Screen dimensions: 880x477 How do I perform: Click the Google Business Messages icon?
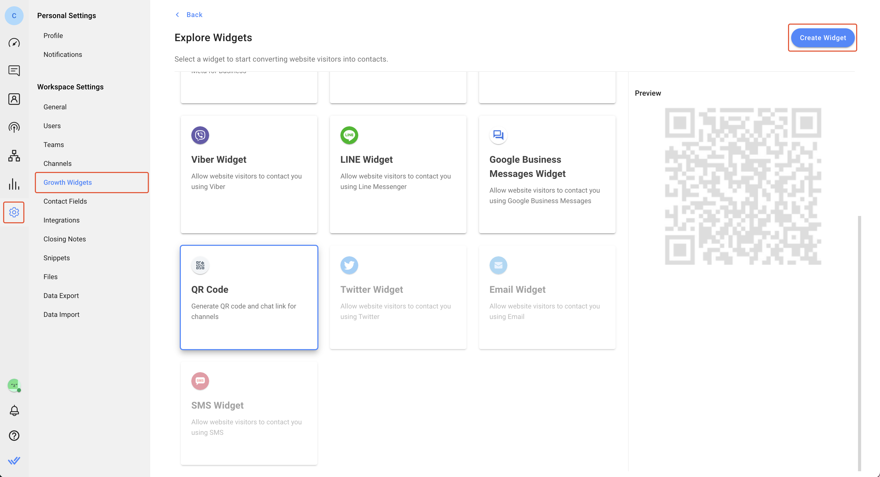point(498,135)
